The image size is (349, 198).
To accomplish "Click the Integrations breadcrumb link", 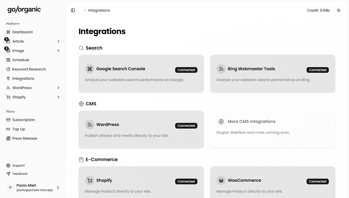I will (99, 10).
